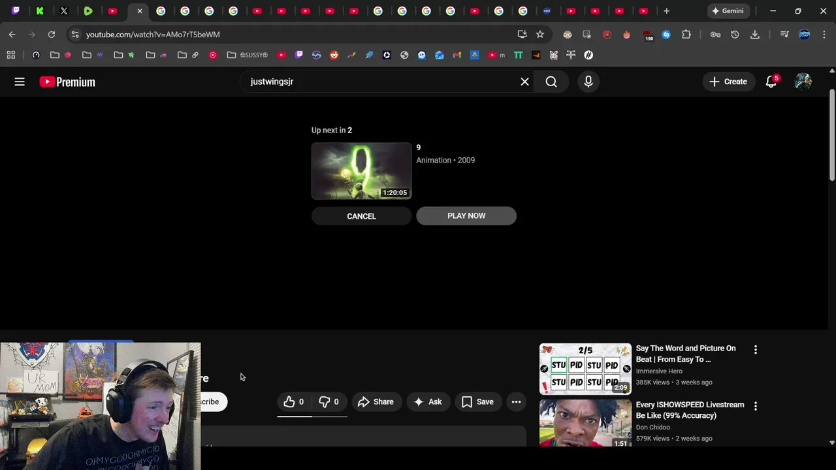This screenshot has width=836, height=470.
Task: Open the YouTube account avatar menu
Action: tap(803, 82)
